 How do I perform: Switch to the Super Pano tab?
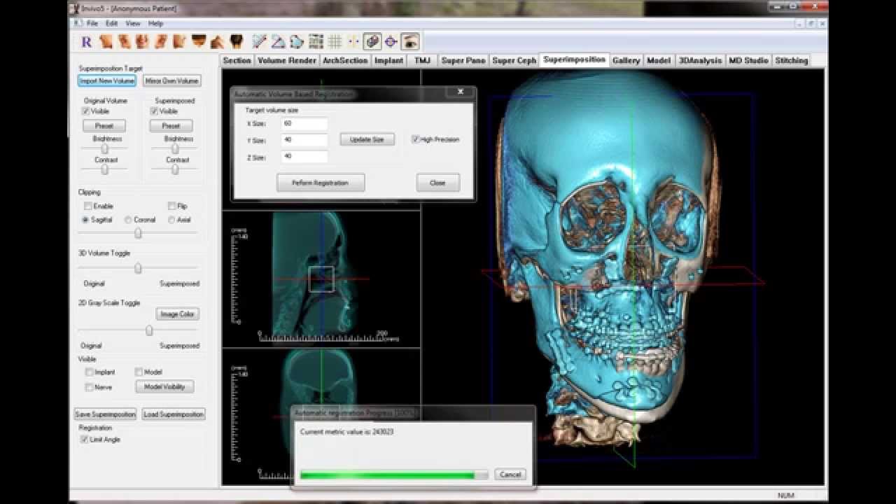pos(463,61)
